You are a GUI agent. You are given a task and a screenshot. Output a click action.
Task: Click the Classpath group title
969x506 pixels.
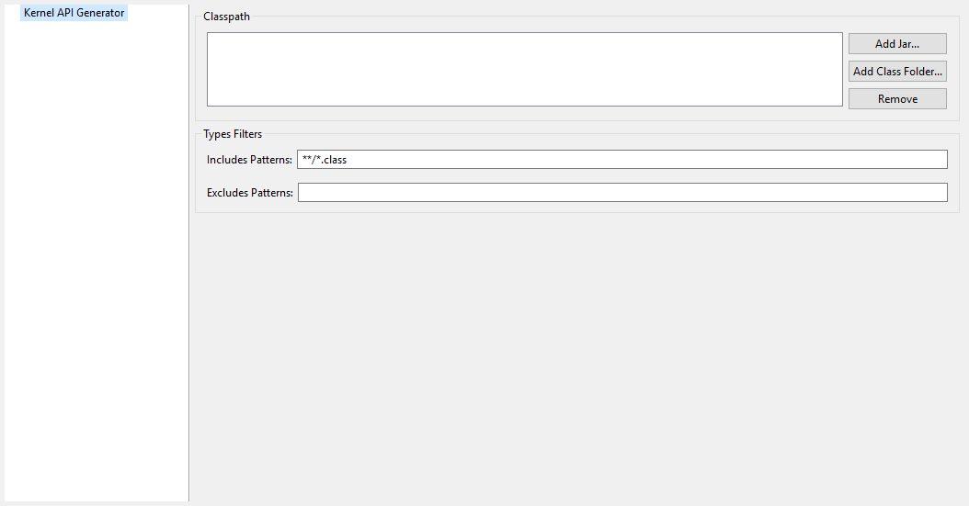tap(226, 17)
